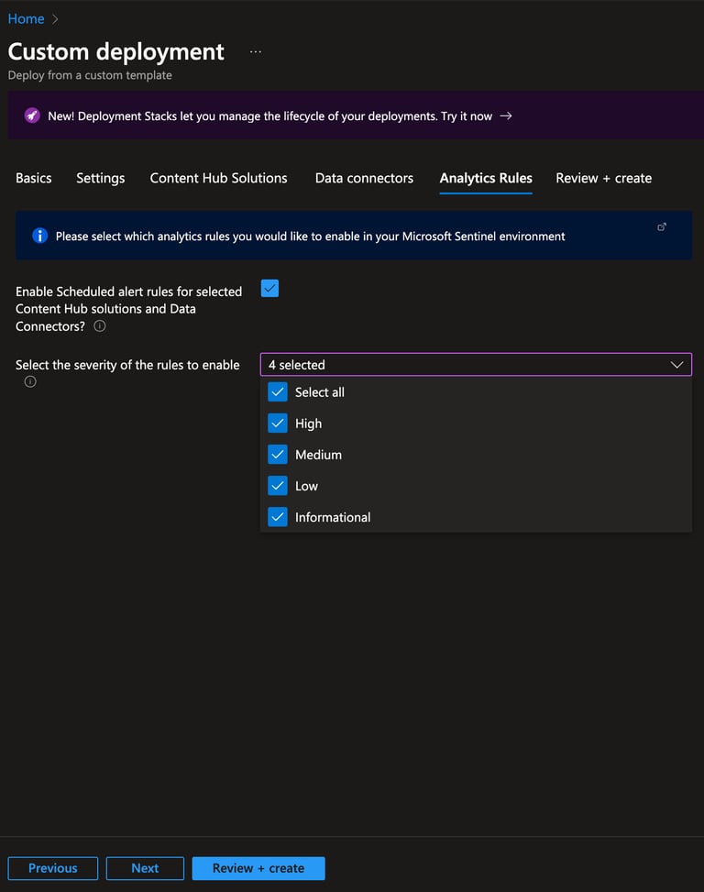Uncheck the Medium severity option
Image resolution: width=704 pixels, height=892 pixels.
click(x=278, y=455)
